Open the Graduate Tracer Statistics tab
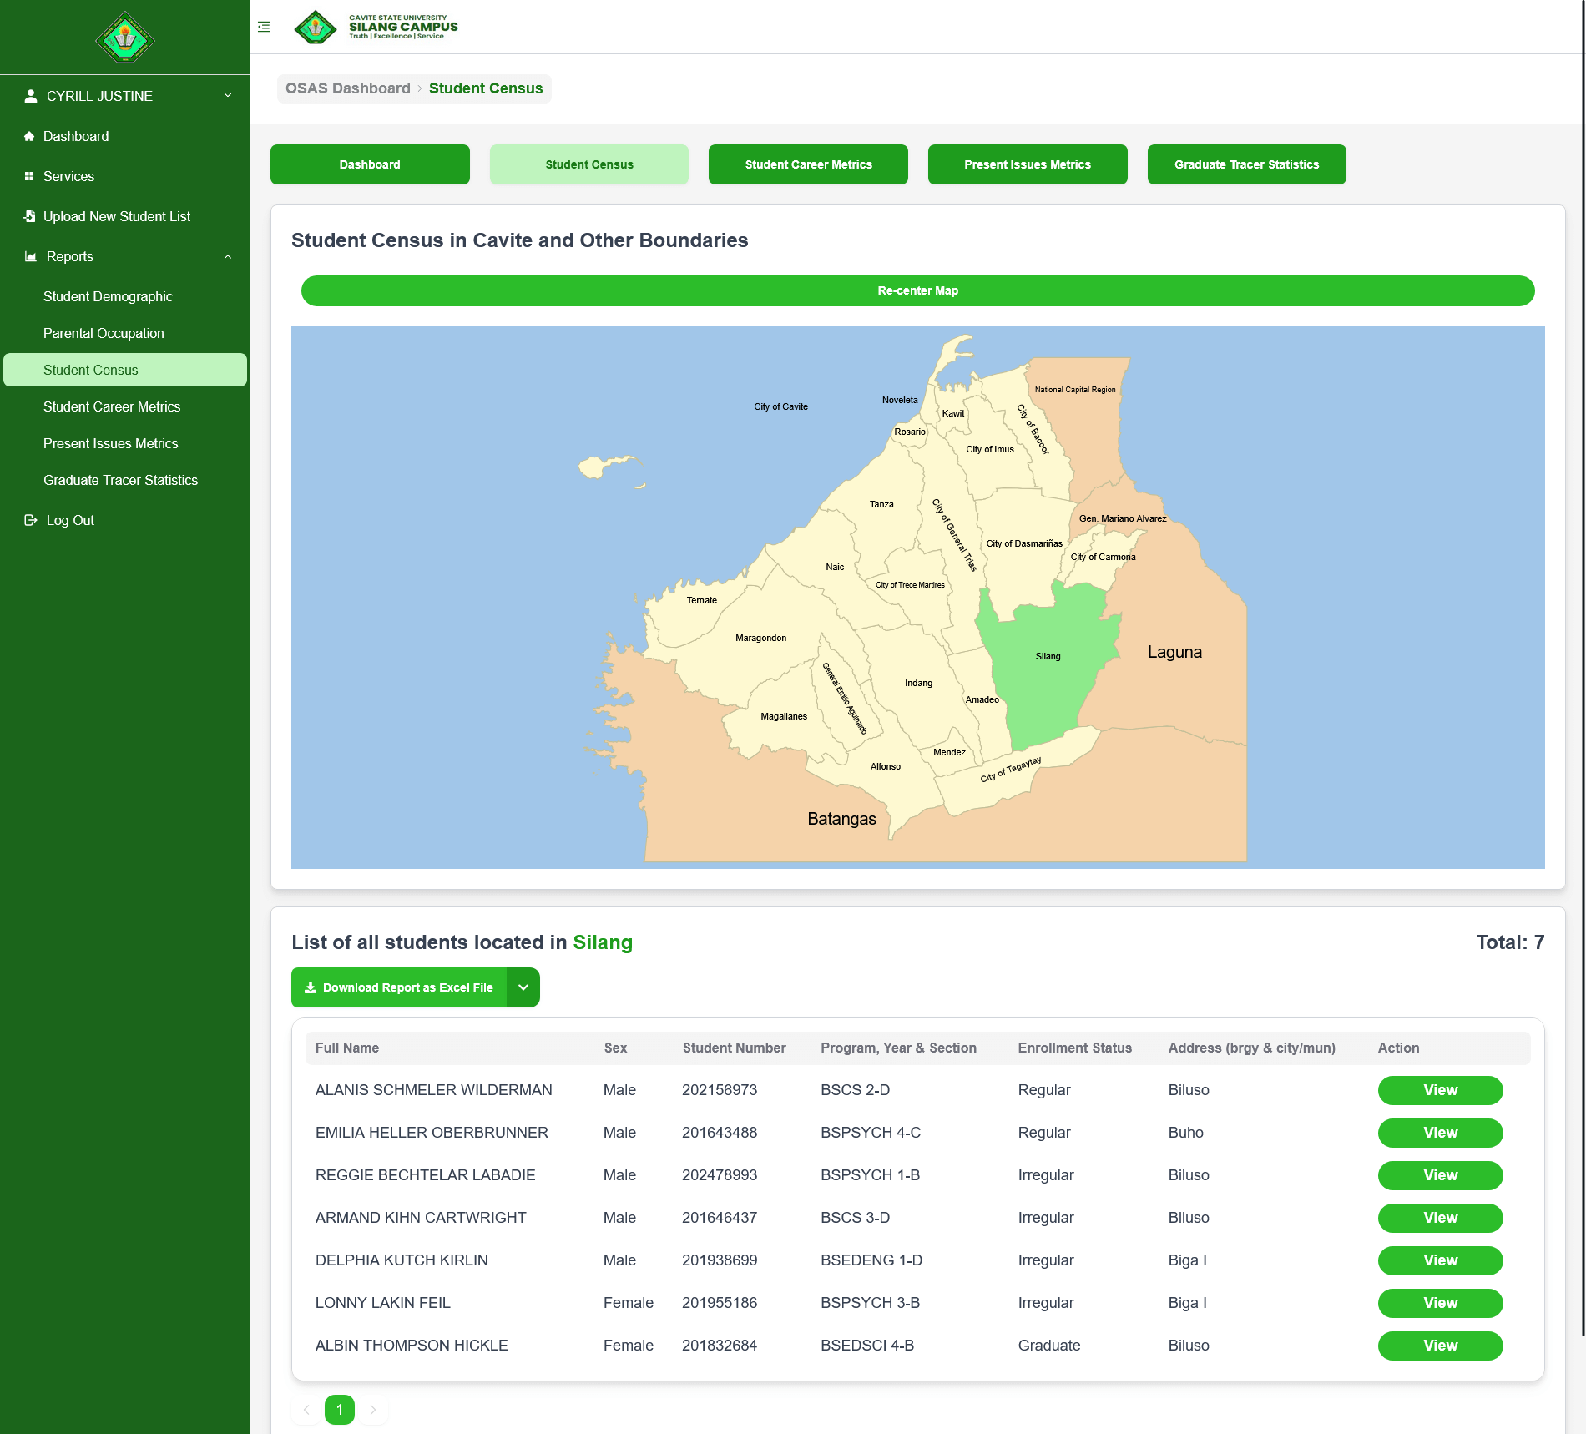Screen dimensions: 1586x1434 pyautogui.click(x=1246, y=164)
